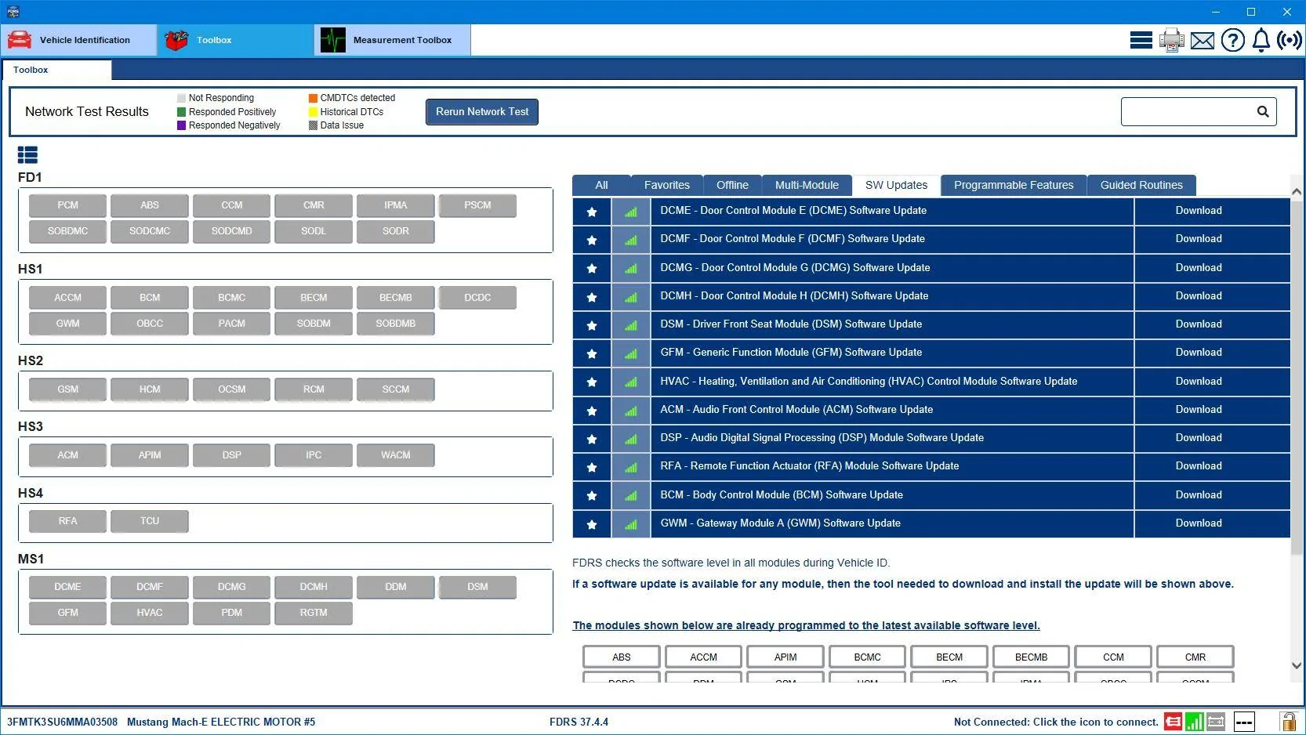
Task: Click the wireless broadcast signal icon
Action: point(1290,40)
